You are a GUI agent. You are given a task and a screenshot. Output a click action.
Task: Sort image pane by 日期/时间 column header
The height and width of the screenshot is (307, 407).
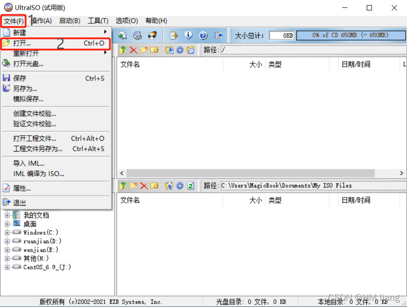369,64
